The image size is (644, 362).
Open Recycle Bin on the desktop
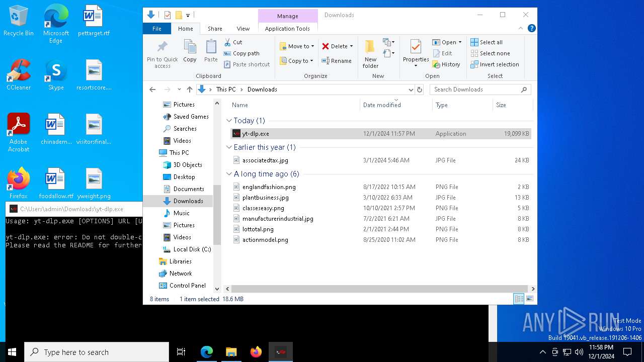pyautogui.click(x=19, y=21)
